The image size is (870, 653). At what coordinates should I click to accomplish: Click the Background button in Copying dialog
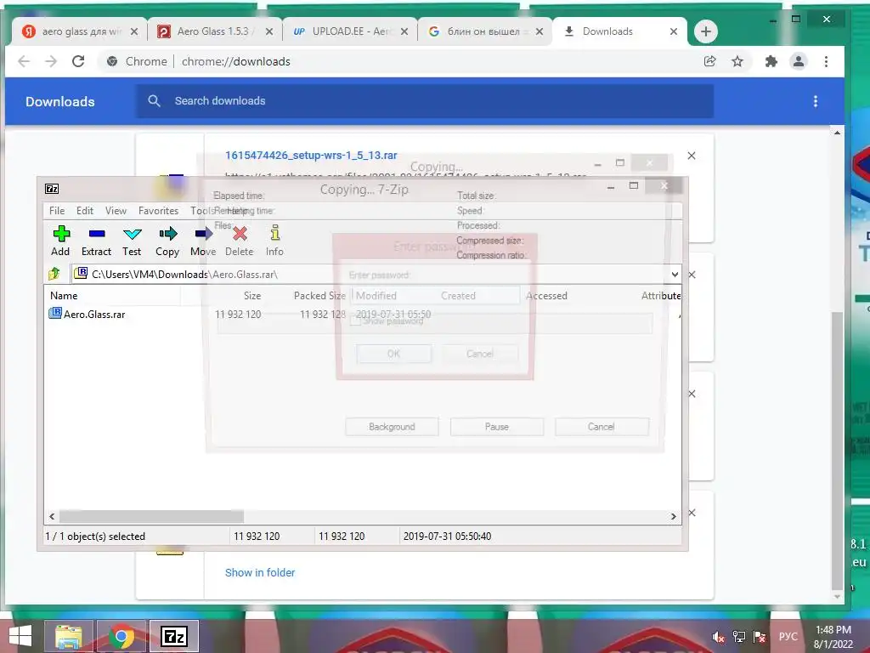(x=392, y=427)
